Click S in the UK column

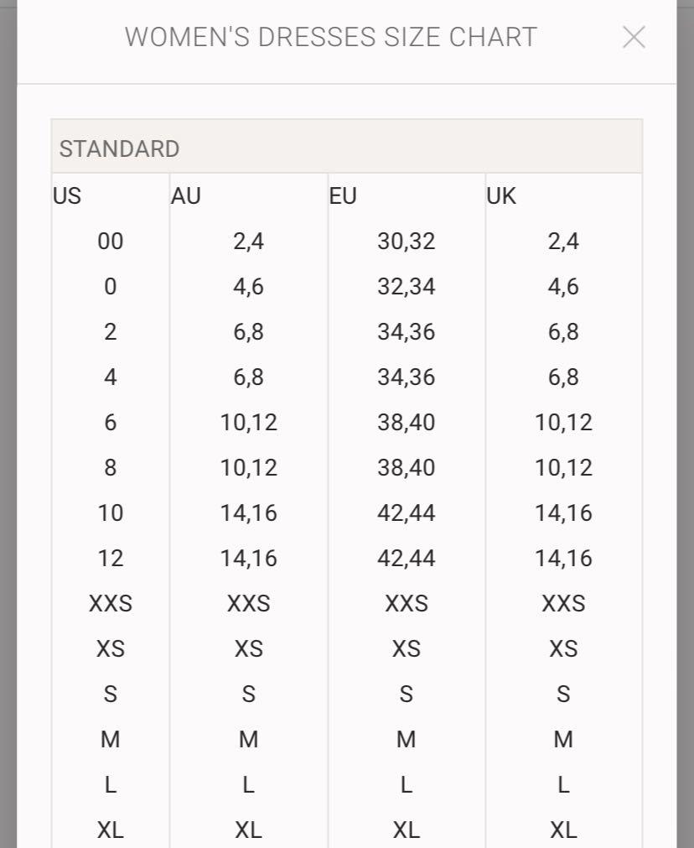coord(563,694)
